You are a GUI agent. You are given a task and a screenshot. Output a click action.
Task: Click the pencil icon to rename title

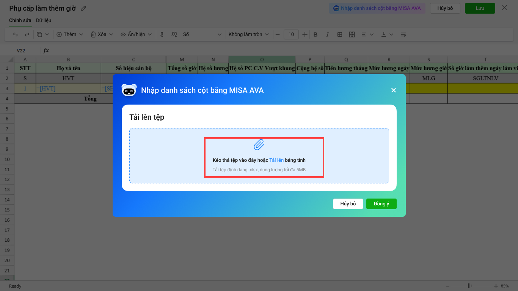point(83,8)
